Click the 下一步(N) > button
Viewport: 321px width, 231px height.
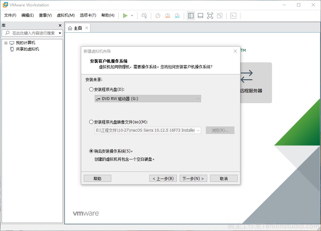pos(193,178)
